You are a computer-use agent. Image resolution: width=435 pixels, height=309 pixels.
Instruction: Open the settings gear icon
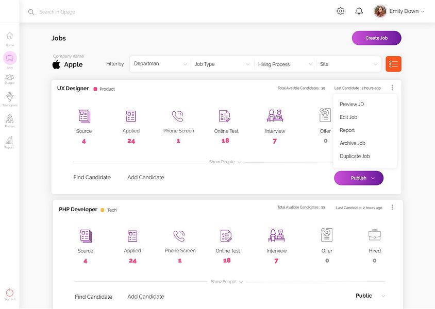tap(340, 11)
